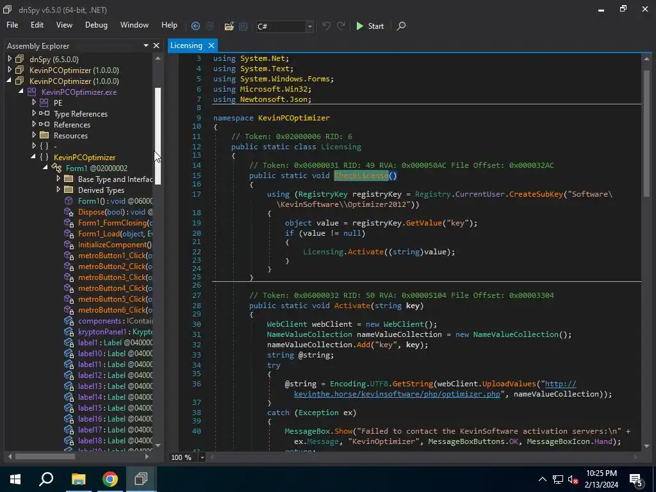Click the Activate method name declaration
Viewport: 656px width, 492px height.
[x=352, y=306]
